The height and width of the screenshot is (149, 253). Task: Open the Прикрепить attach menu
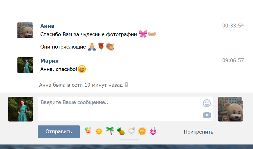click(198, 132)
